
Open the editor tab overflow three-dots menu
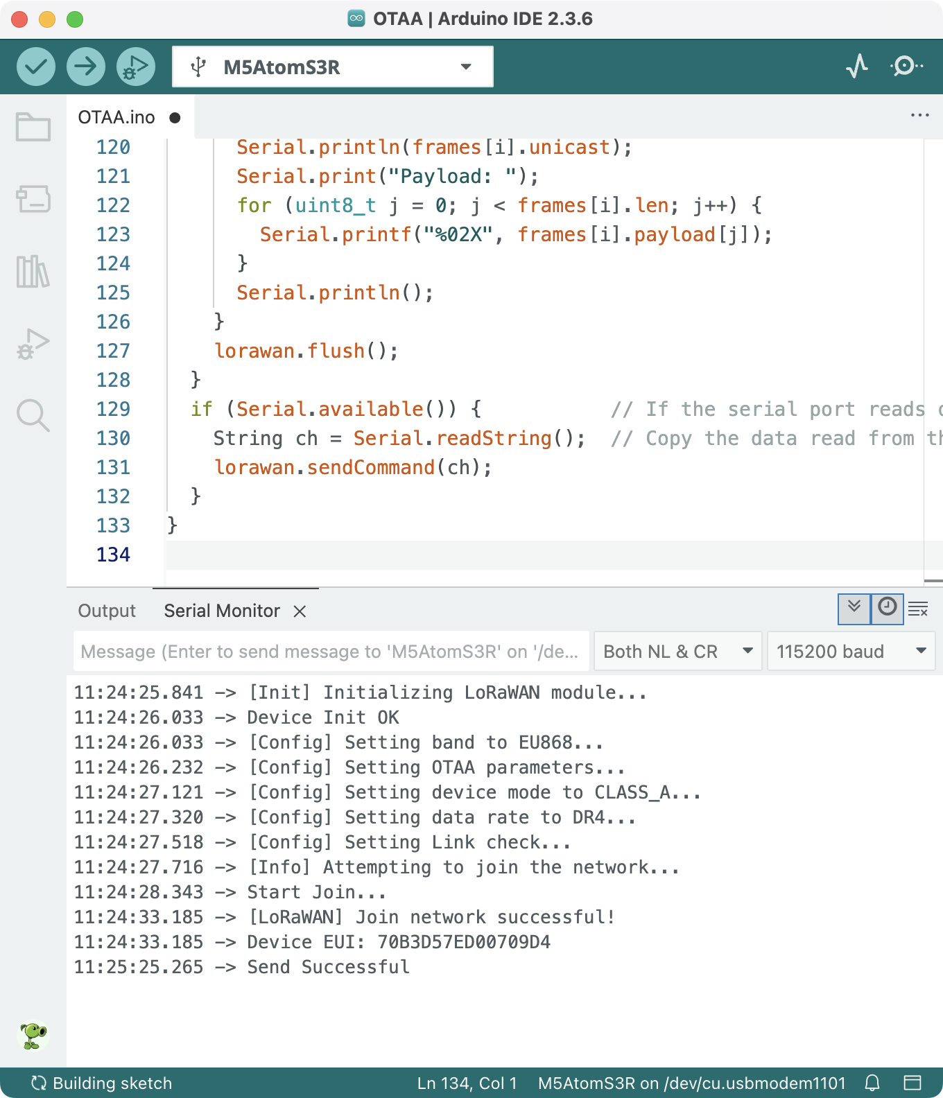[x=920, y=115]
